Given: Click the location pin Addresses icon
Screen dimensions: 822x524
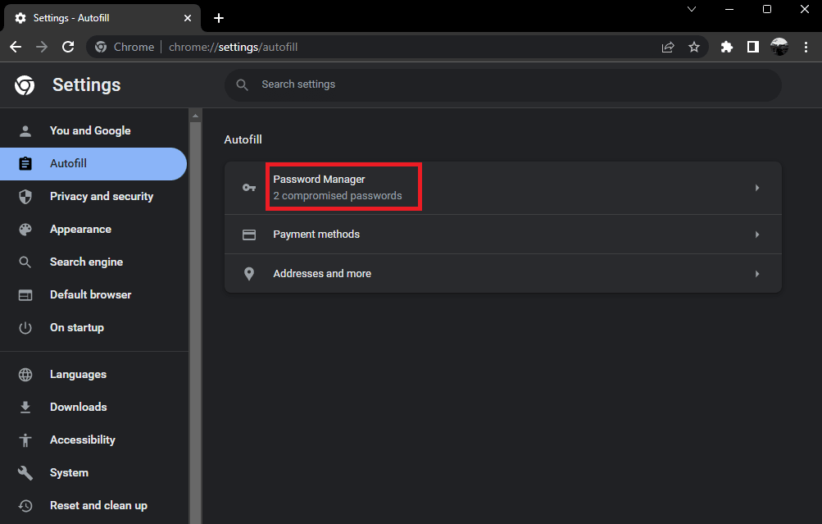Looking at the screenshot, I should [x=249, y=274].
